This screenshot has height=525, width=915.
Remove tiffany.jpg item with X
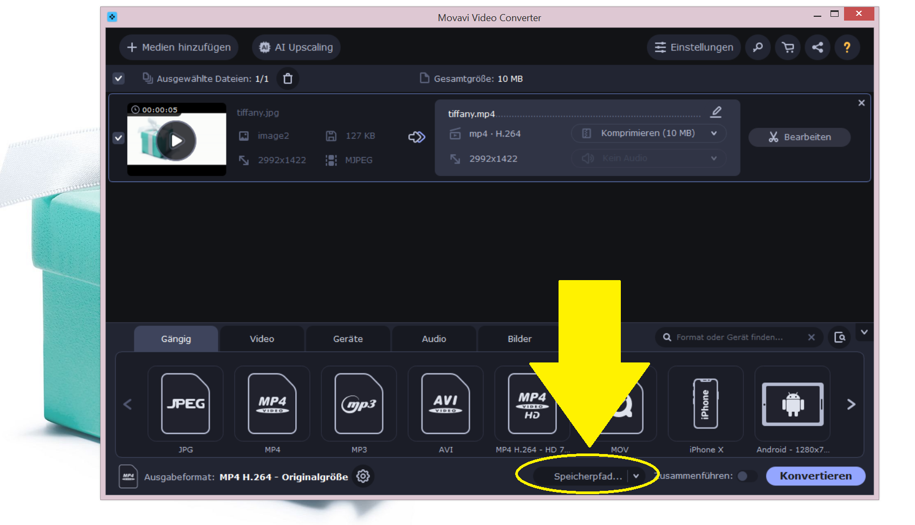(861, 103)
